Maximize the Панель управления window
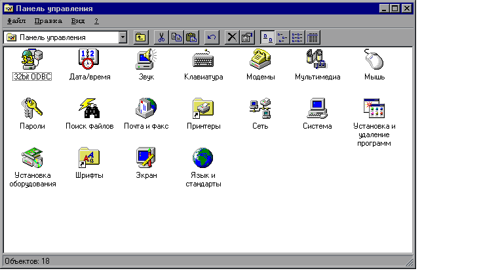 point(394,9)
